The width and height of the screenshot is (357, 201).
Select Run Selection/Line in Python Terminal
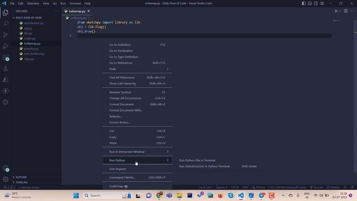point(219,166)
